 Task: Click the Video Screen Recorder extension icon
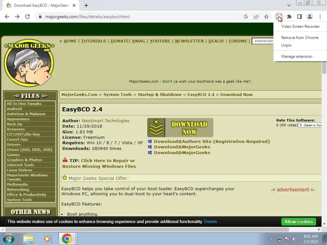click(279, 17)
